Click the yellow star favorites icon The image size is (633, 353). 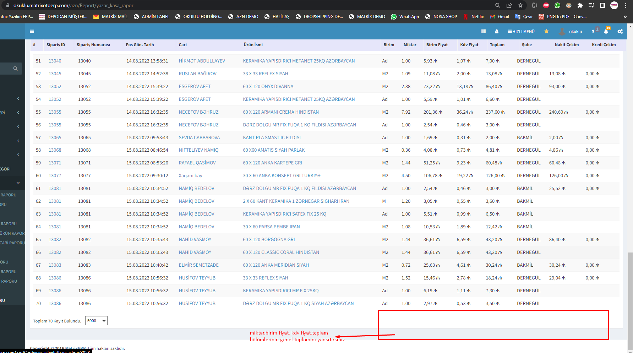point(546,31)
